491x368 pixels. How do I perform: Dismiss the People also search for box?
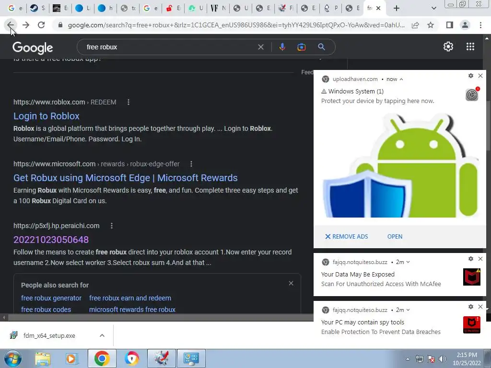[291, 283]
